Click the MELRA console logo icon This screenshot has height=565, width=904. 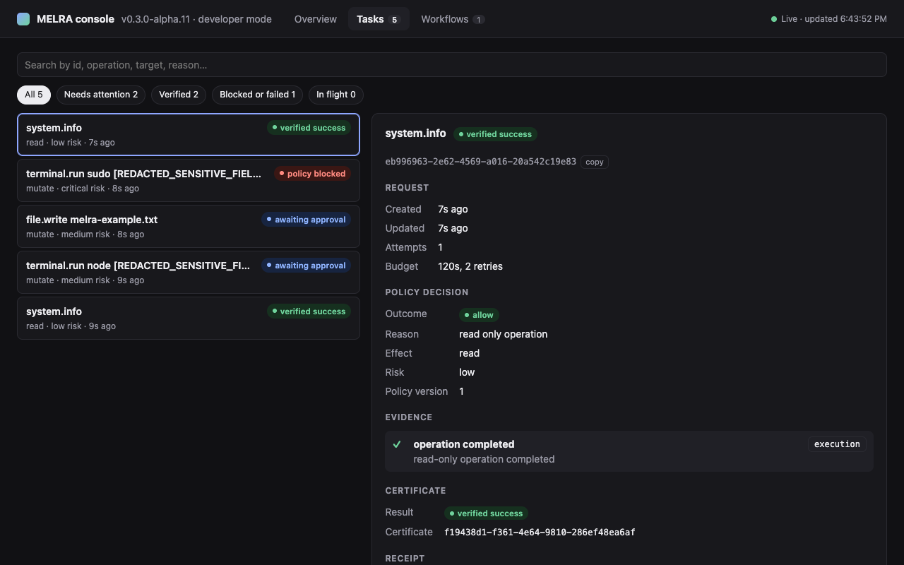23,19
